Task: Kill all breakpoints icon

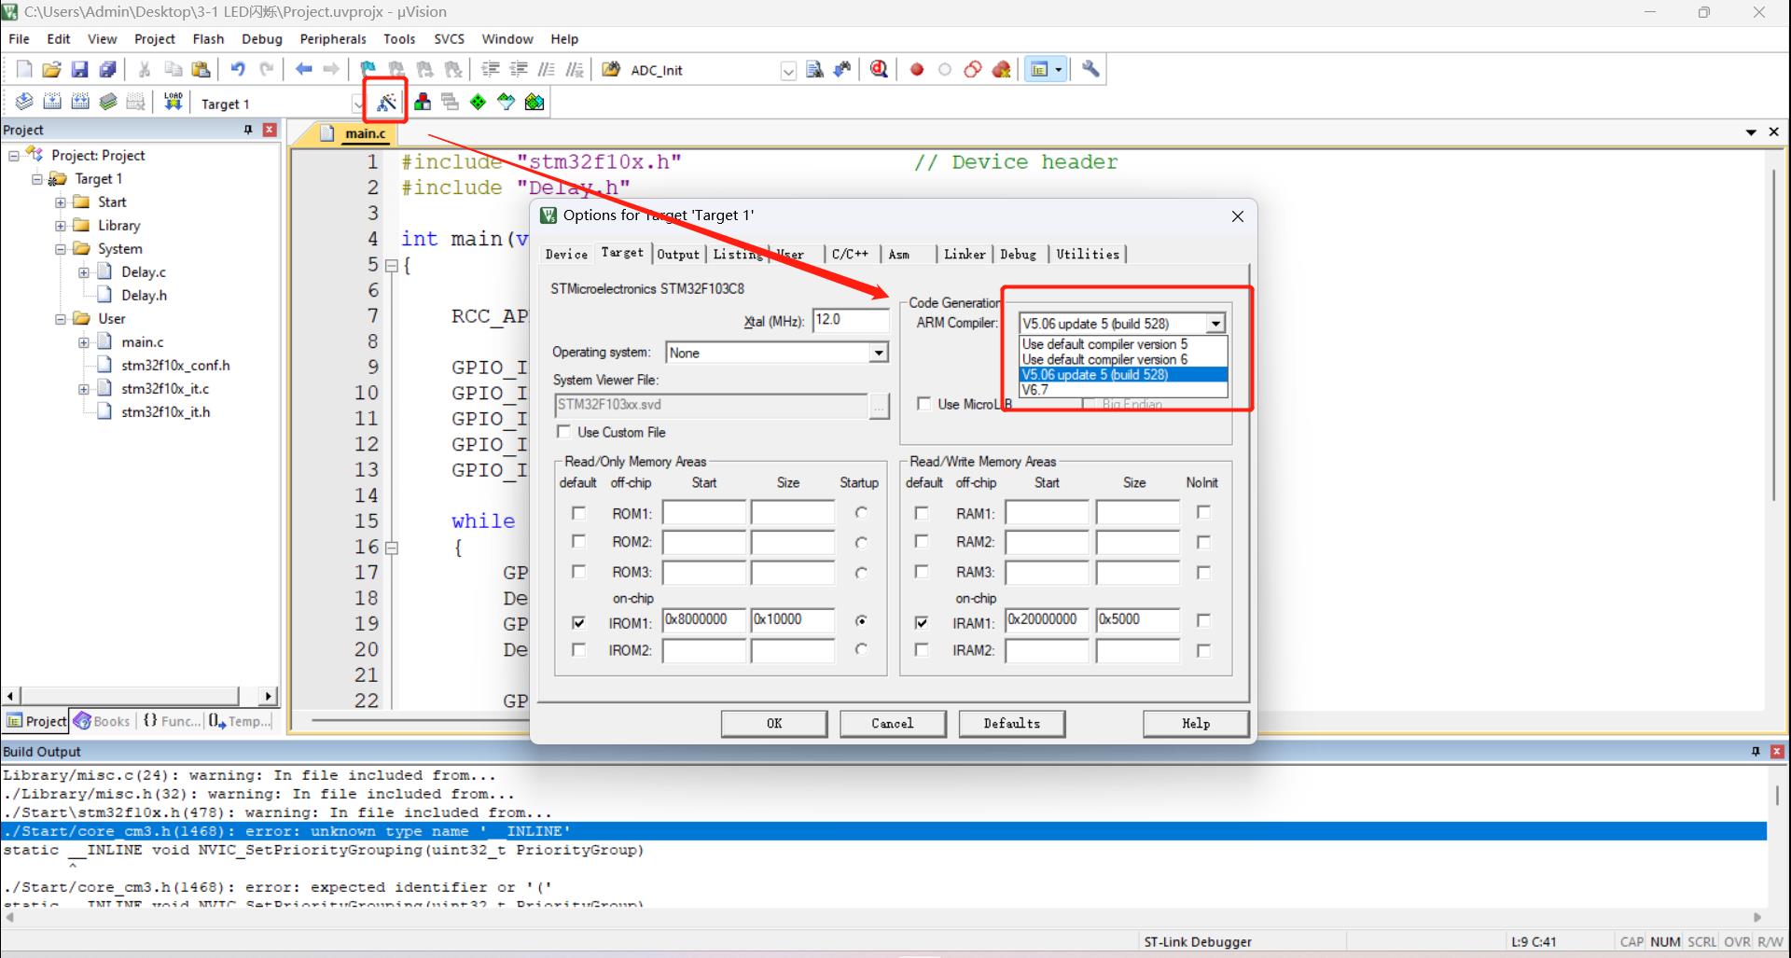Action: (1002, 69)
